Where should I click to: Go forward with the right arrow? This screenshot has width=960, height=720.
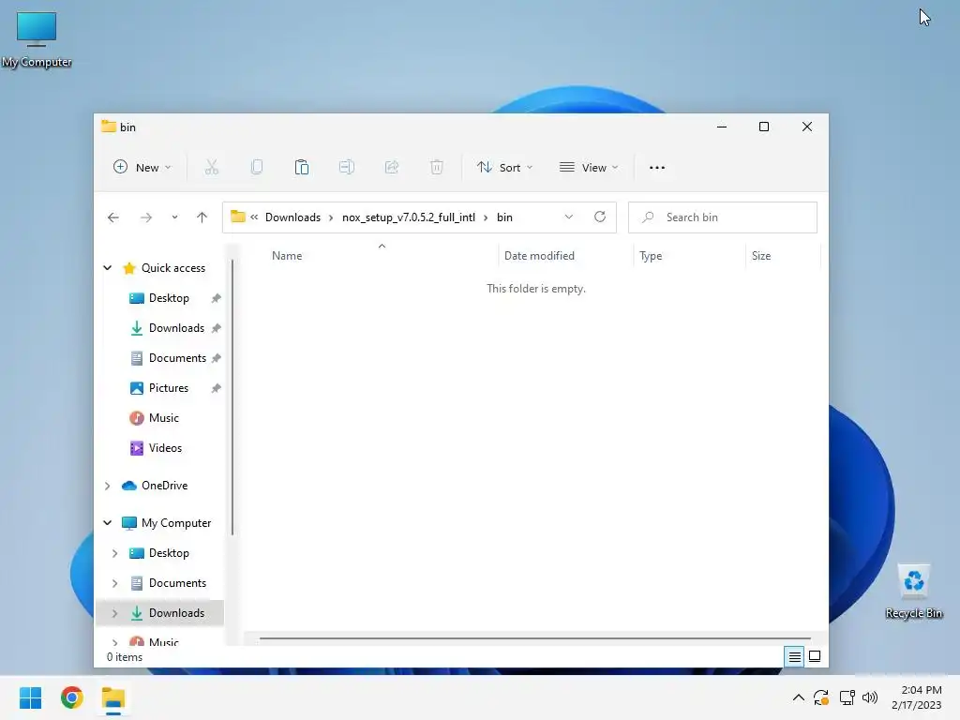pyautogui.click(x=145, y=217)
